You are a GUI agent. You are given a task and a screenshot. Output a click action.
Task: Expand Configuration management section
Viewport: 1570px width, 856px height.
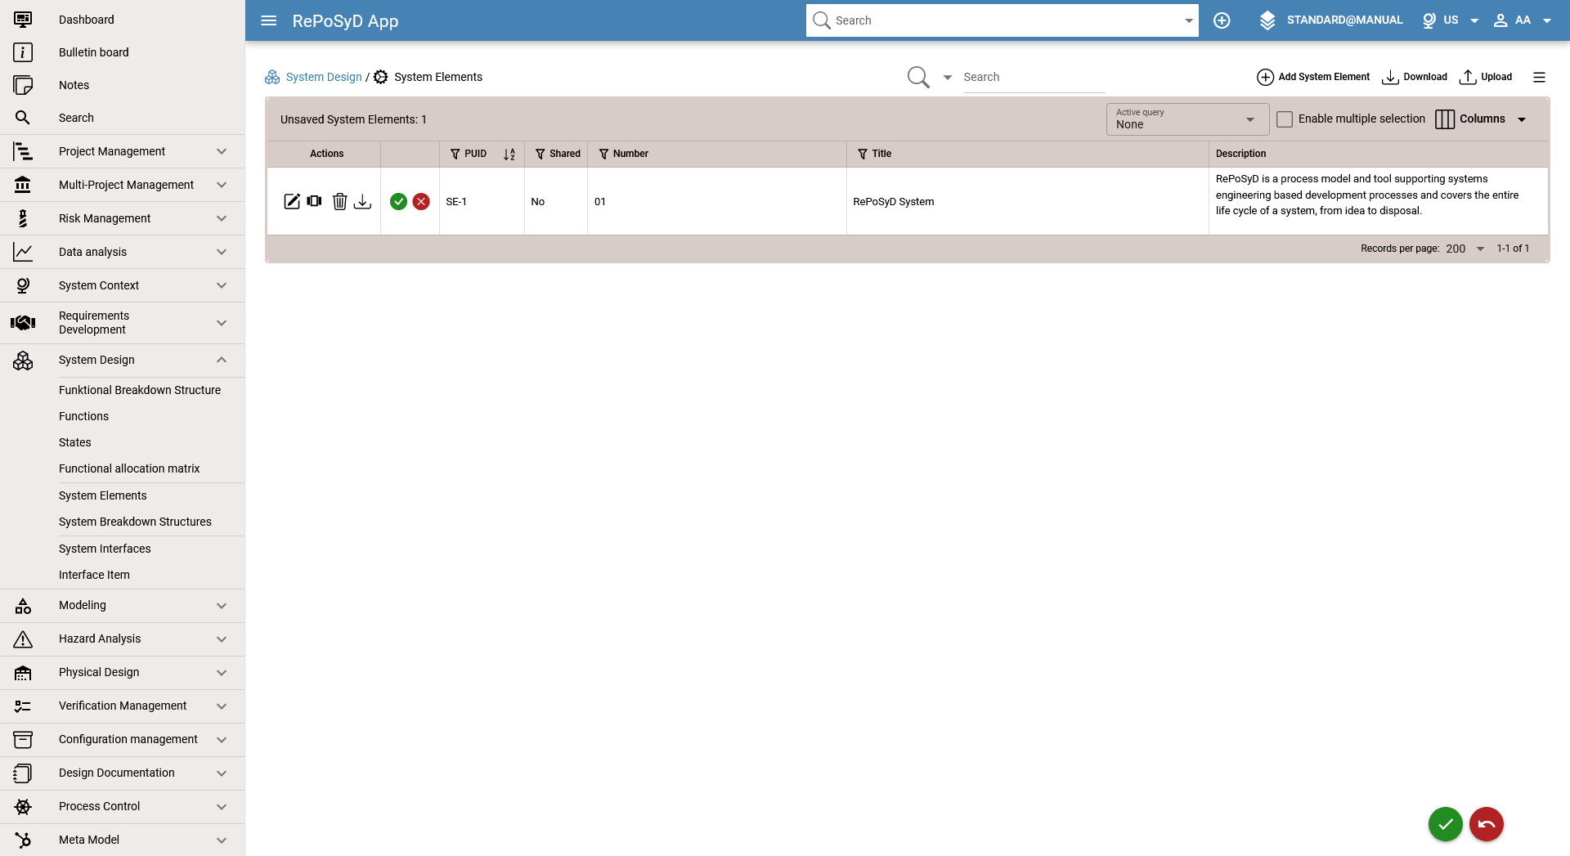[x=123, y=739]
